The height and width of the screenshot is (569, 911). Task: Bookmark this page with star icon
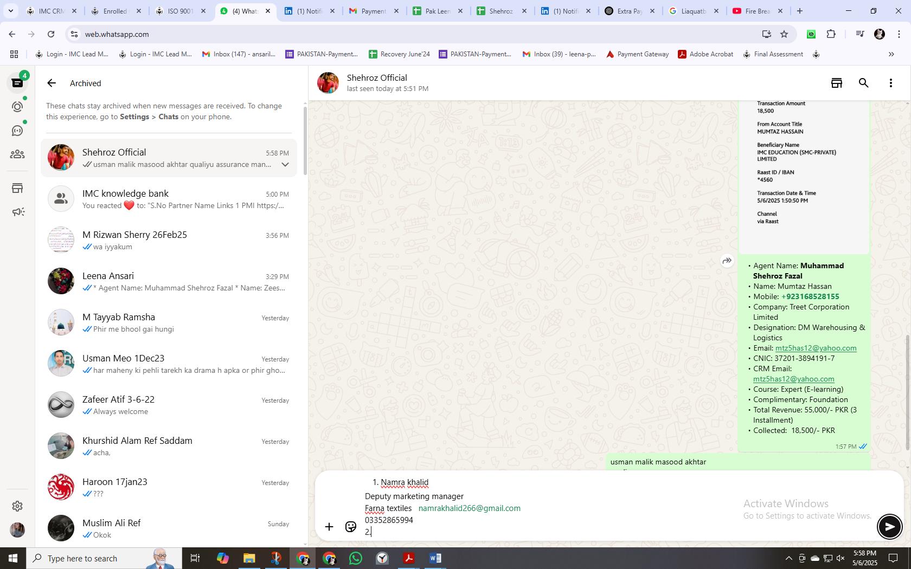(x=784, y=34)
